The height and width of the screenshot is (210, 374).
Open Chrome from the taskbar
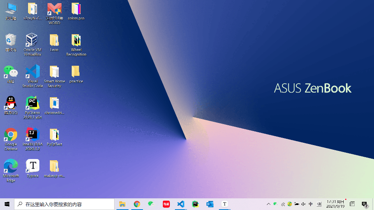click(137, 204)
